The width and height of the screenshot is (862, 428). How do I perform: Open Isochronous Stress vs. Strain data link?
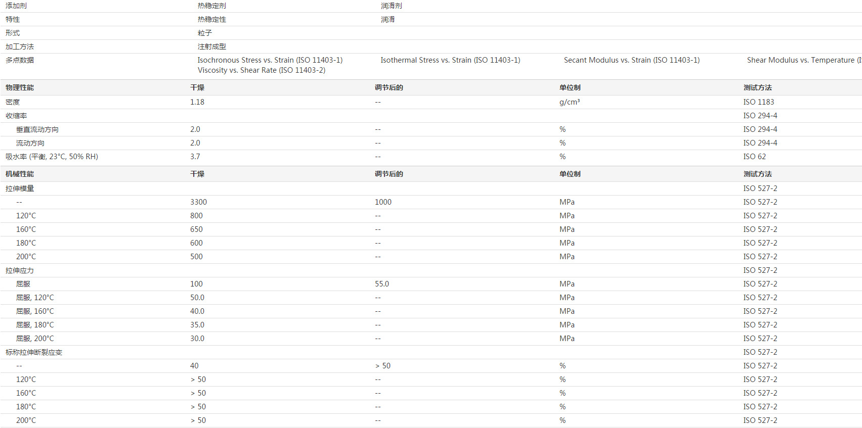pyautogui.click(x=270, y=60)
